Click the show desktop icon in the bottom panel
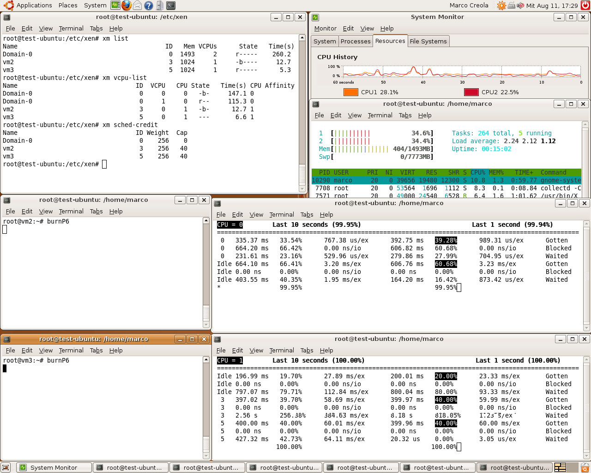Screen dimensions: 591x473 coord(6,467)
